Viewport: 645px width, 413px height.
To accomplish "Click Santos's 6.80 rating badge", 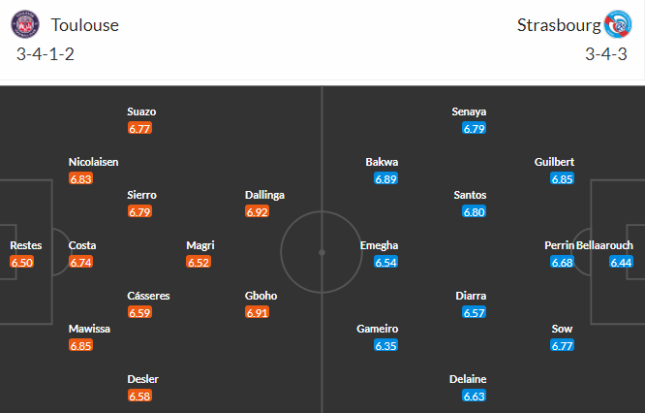I will point(474,211).
